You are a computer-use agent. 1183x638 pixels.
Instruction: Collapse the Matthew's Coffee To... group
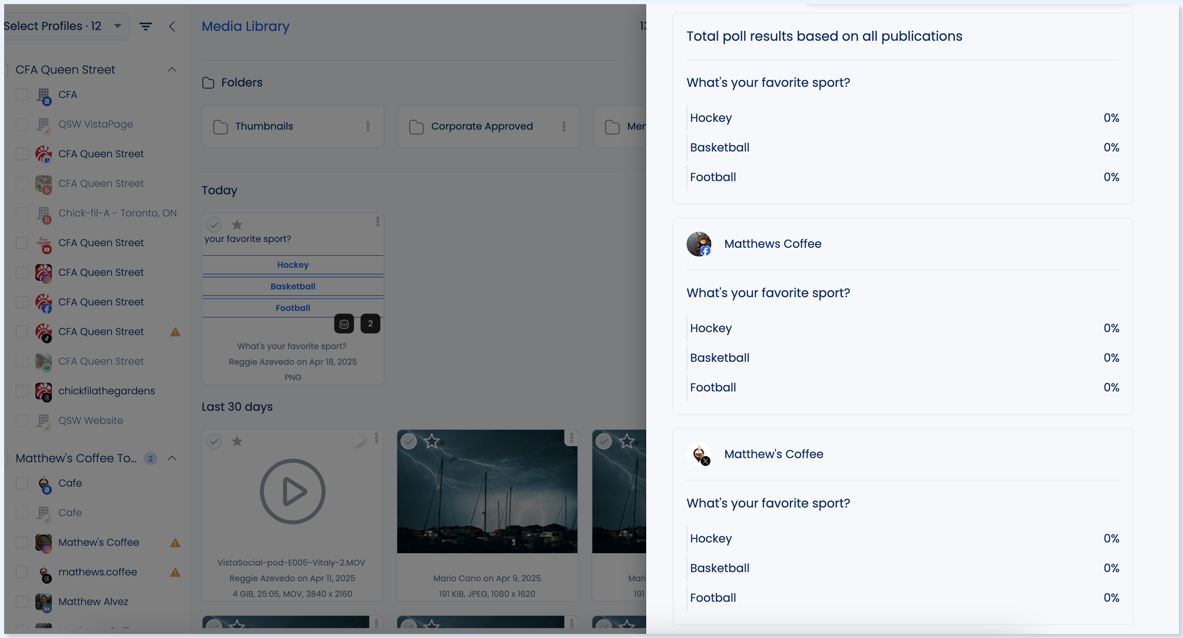tap(172, 459)
